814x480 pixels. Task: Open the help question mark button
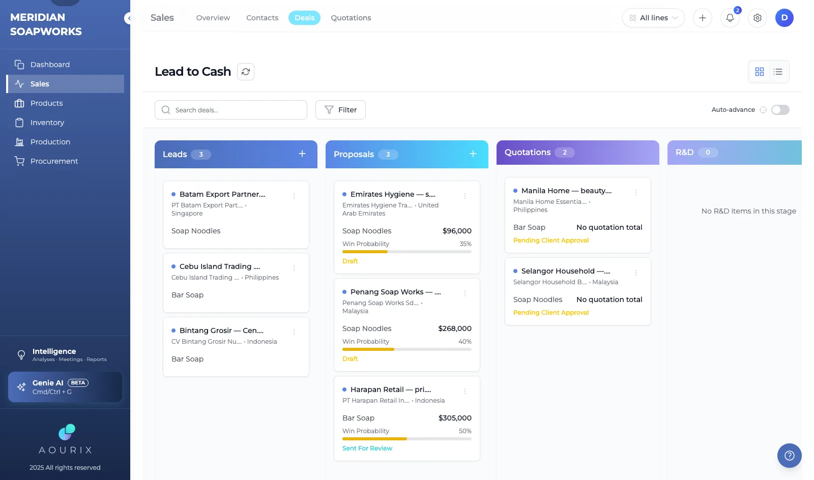pos(790,456)
